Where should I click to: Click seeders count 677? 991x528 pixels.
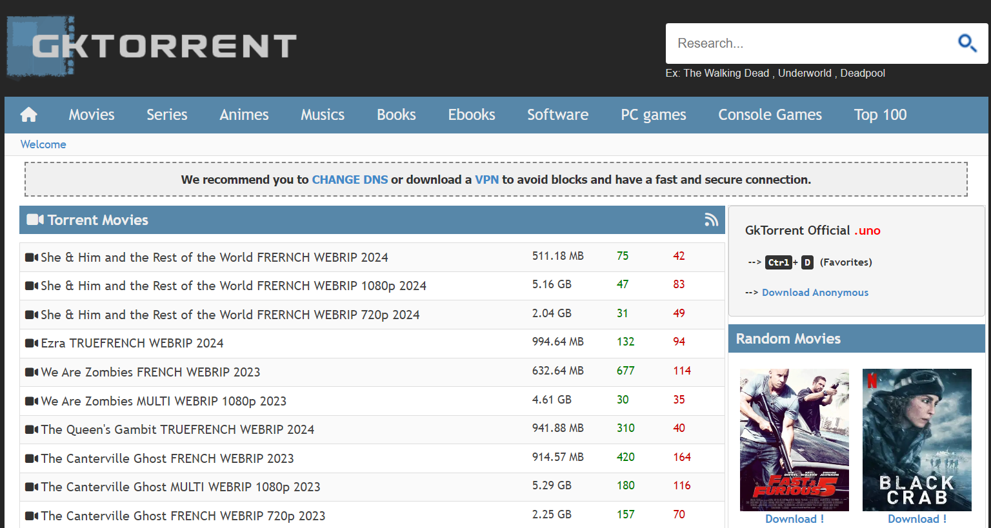(625, 371)
